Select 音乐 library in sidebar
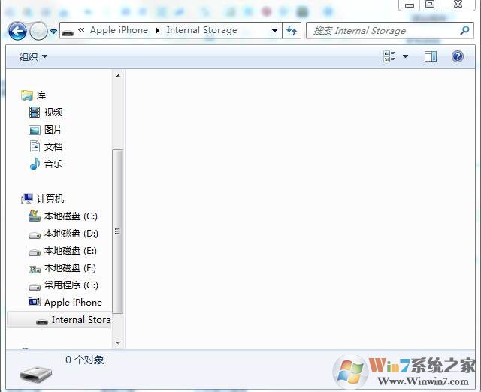481x392 pixels. coord(53,164)
